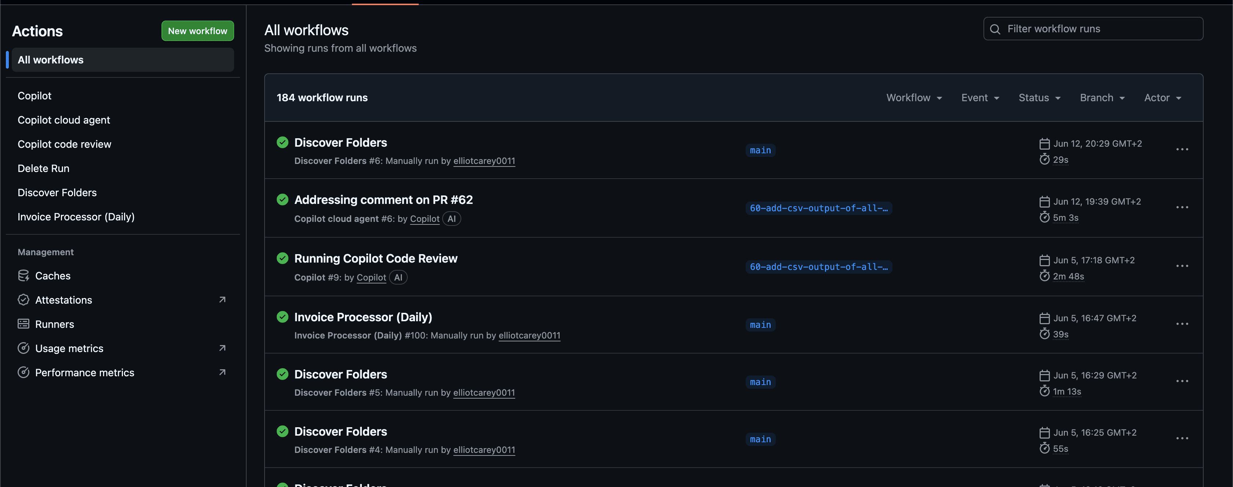Click the calendar icon next to Jun 5, 16:47

click(1044, 318)
